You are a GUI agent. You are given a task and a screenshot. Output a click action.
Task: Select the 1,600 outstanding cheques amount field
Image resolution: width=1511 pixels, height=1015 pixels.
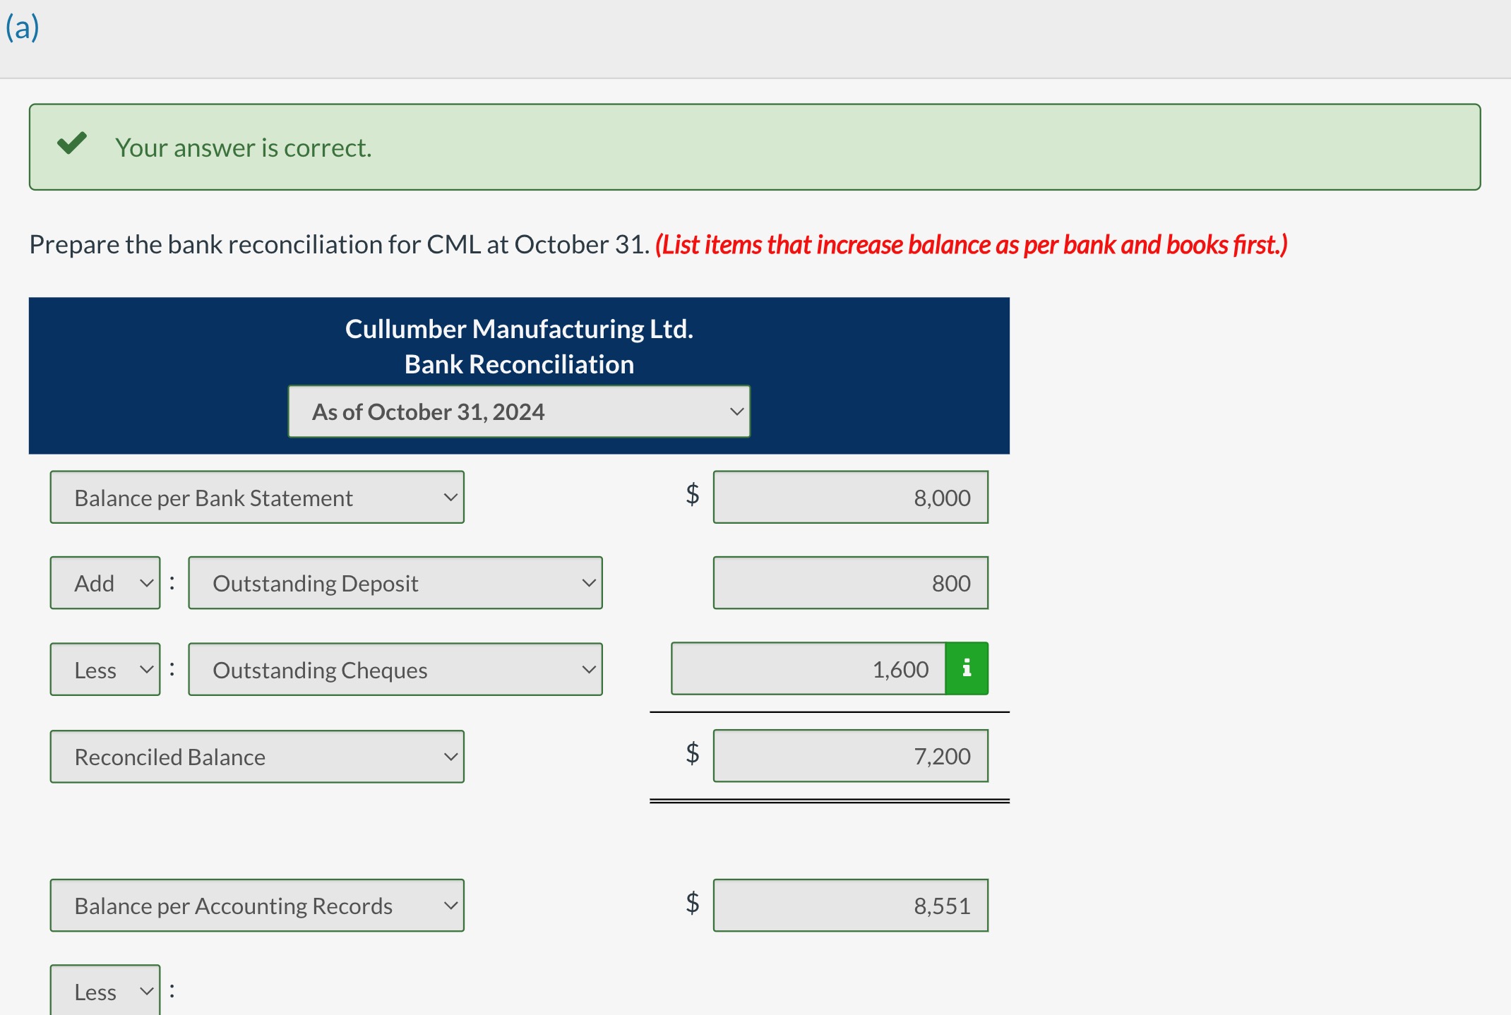(x=808, y=668)
